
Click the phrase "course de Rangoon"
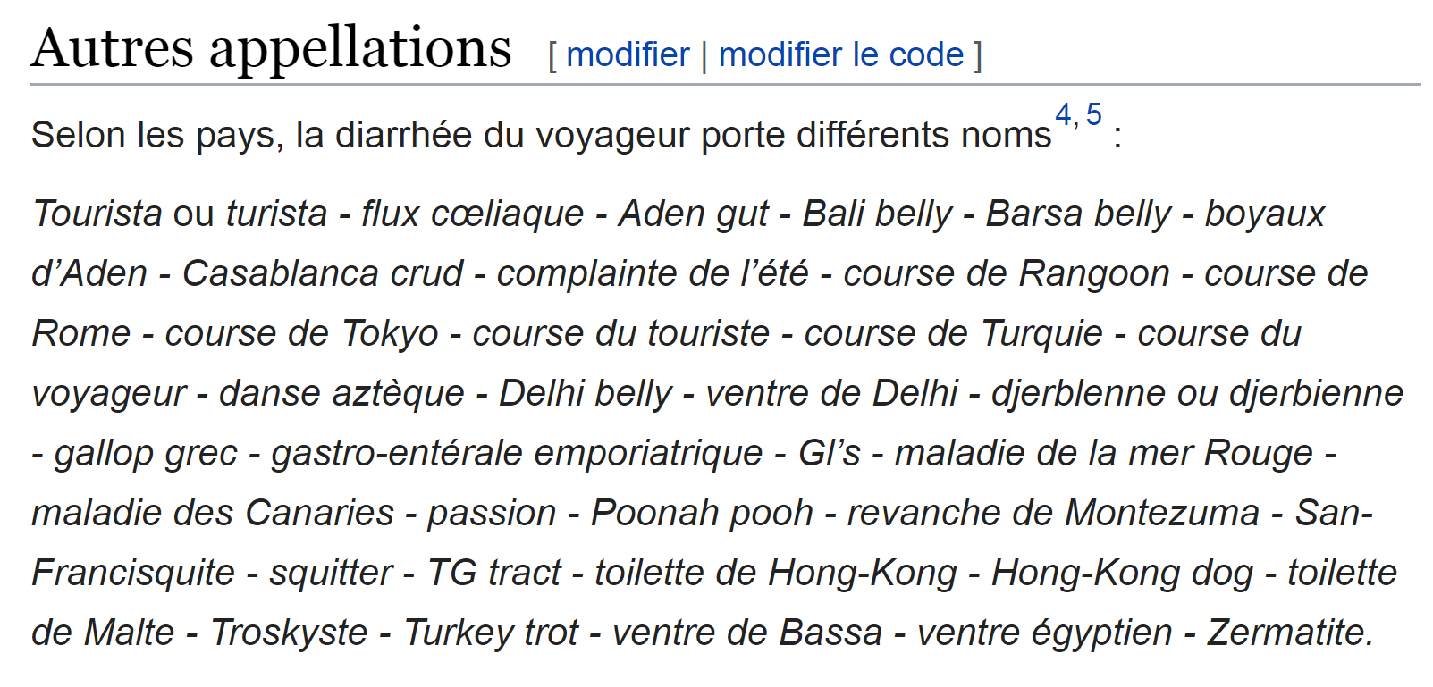1007,273
